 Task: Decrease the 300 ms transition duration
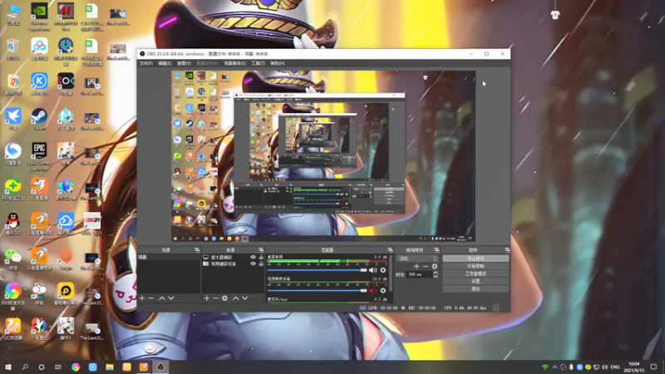click(x=436, y=277)
